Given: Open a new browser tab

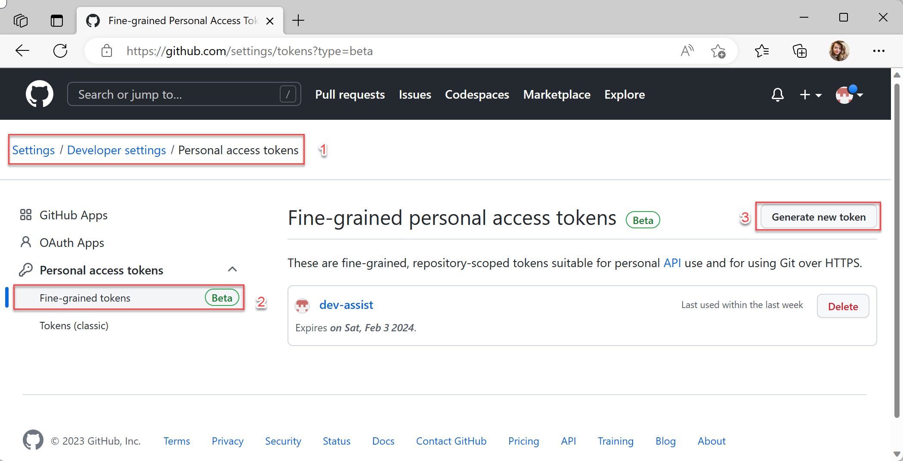Looking at the screenshot, I should 298,20.
